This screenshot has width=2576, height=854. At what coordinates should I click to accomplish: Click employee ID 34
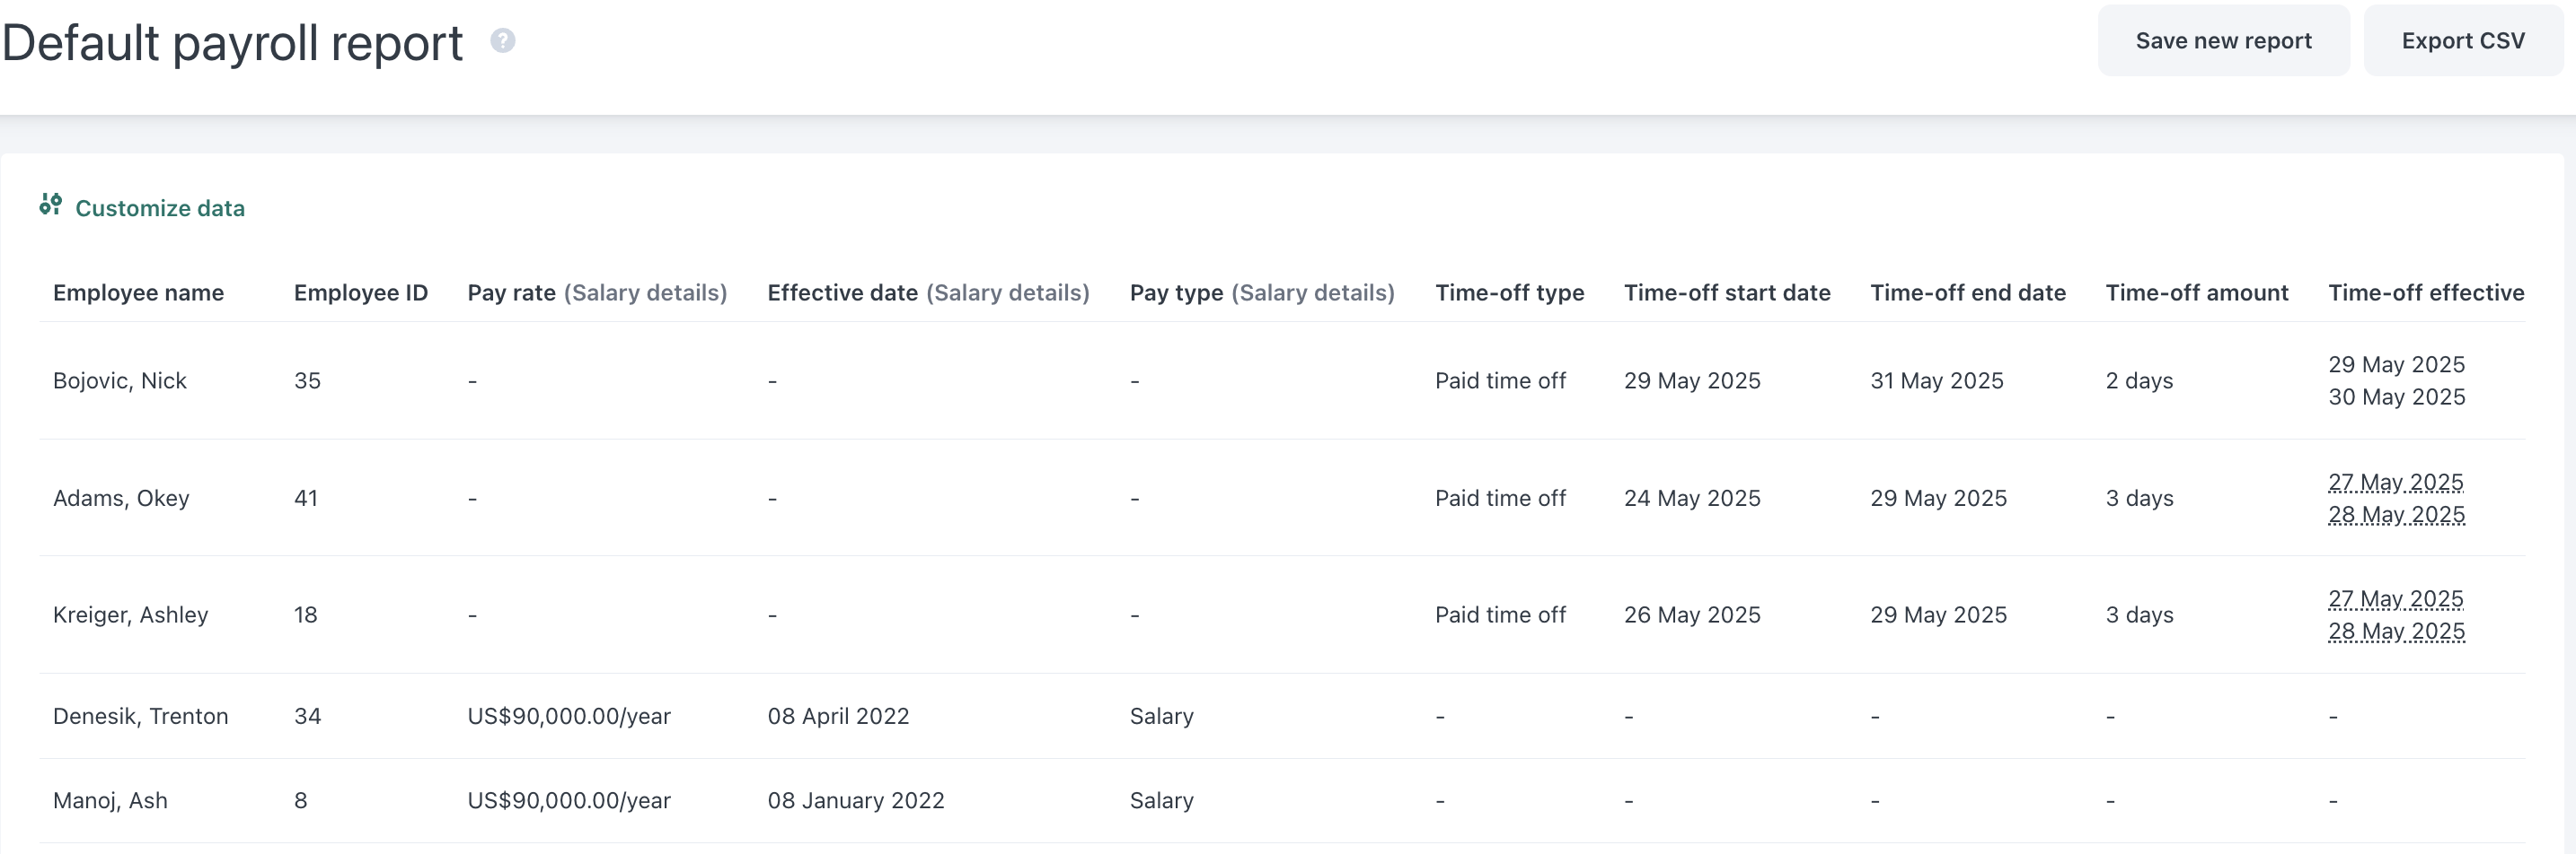307,716
